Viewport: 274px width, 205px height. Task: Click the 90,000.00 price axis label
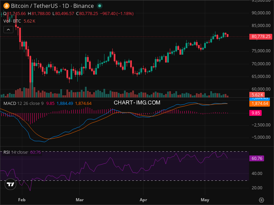click(x=261, y=13)
